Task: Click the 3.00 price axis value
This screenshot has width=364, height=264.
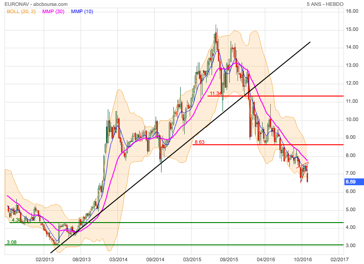Action: click(x=350, y=245)
